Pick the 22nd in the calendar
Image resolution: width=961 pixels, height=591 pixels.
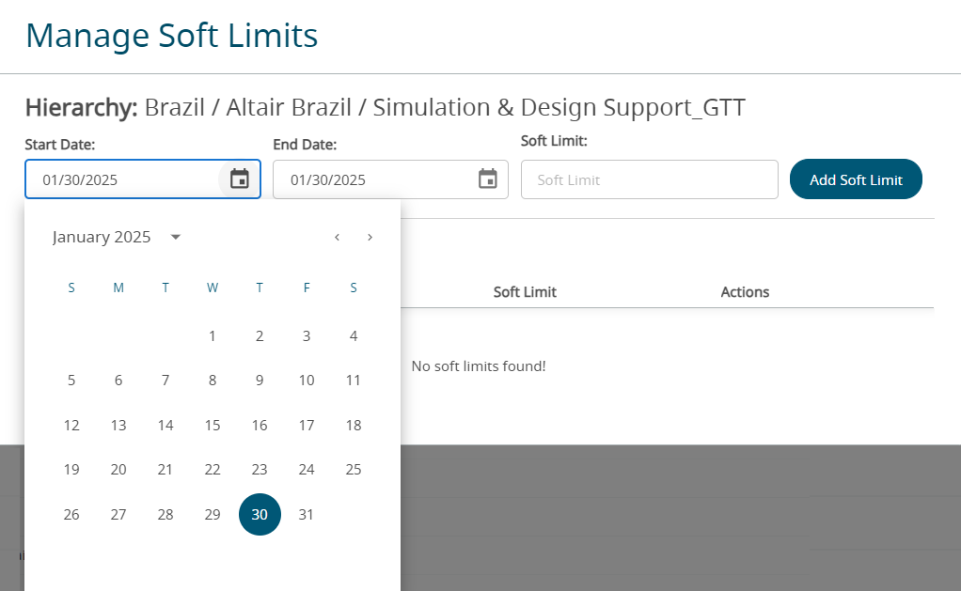213,470
